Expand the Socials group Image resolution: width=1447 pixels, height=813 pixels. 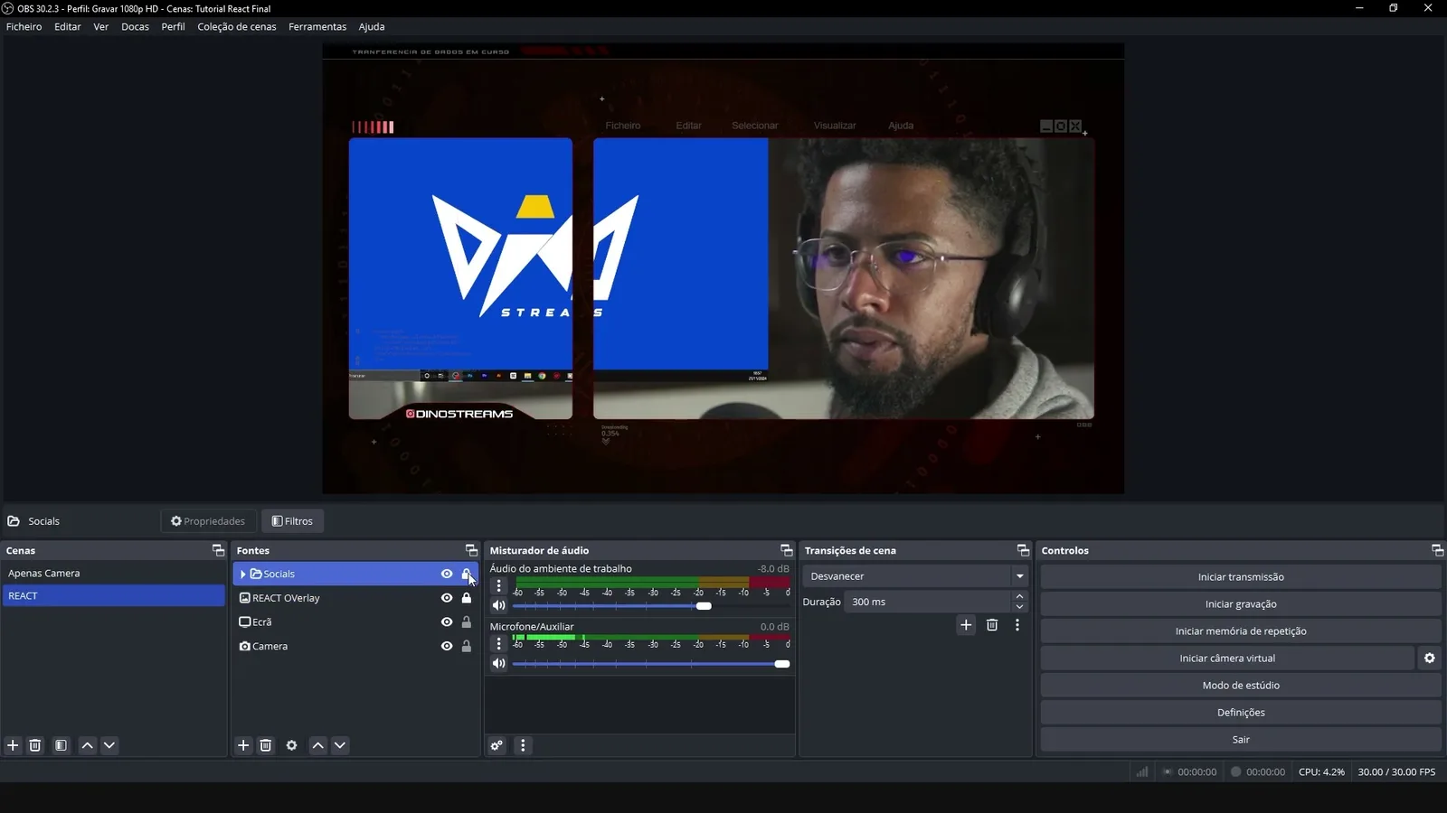point(243,574)
